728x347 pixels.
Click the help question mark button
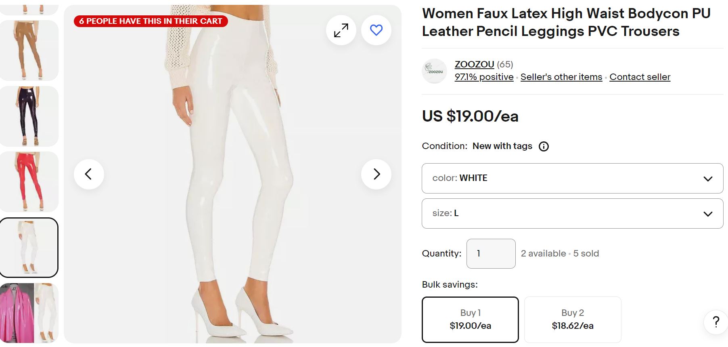point(715,322)
